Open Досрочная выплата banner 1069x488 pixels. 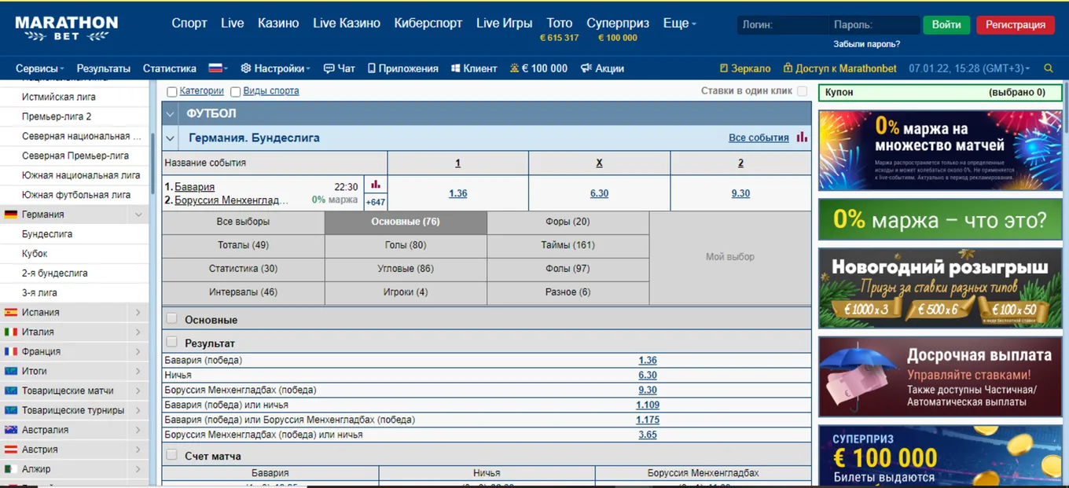(x=940, y=377)
